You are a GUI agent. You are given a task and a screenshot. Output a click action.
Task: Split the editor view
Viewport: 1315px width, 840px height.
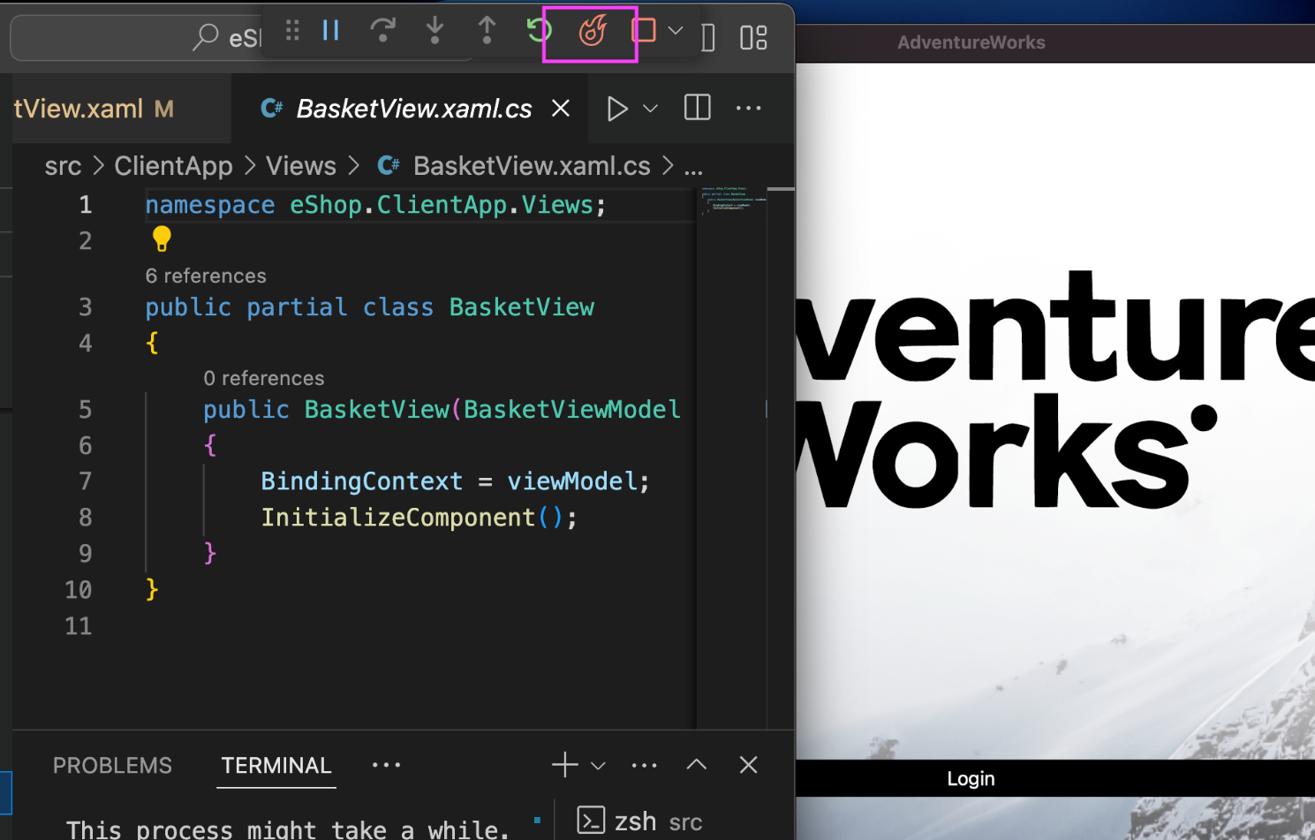pos(696,108)
